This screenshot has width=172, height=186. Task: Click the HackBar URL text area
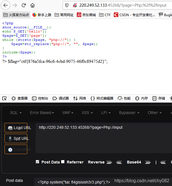point(104,138)
